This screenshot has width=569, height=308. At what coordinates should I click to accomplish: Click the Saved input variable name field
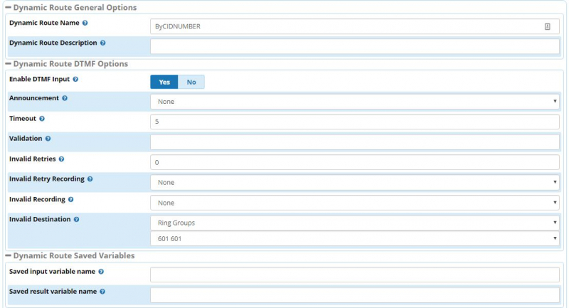click(354, 275)
